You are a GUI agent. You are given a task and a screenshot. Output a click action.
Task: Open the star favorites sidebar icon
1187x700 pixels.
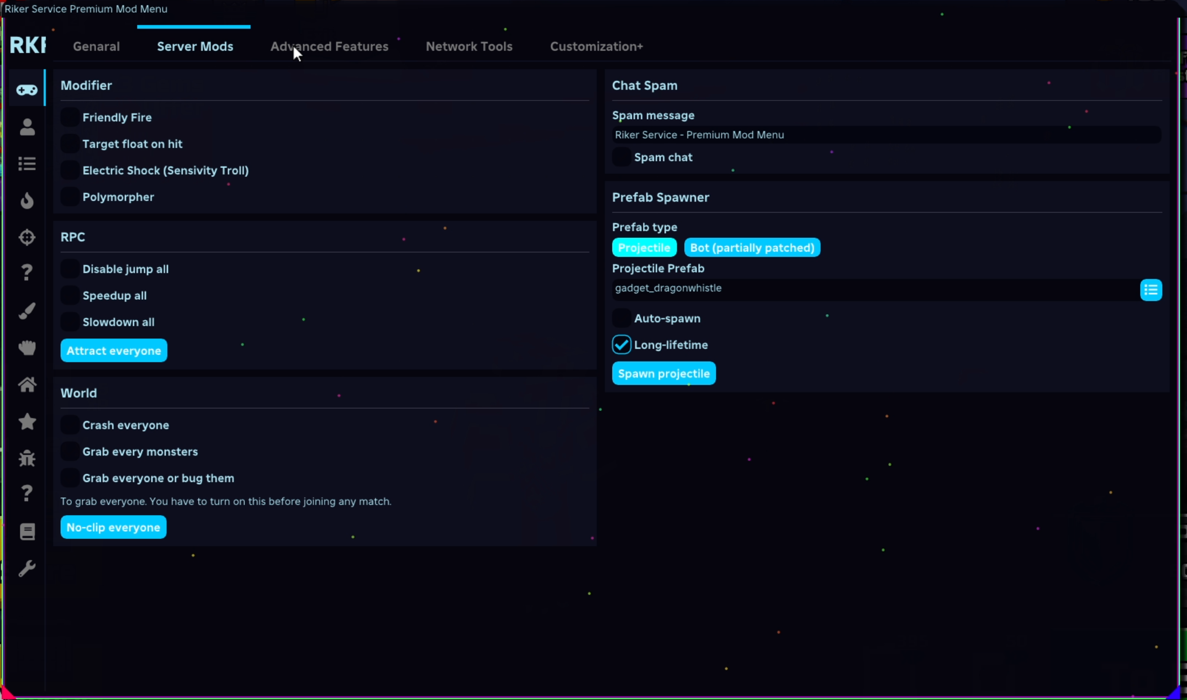pos(27,422)
